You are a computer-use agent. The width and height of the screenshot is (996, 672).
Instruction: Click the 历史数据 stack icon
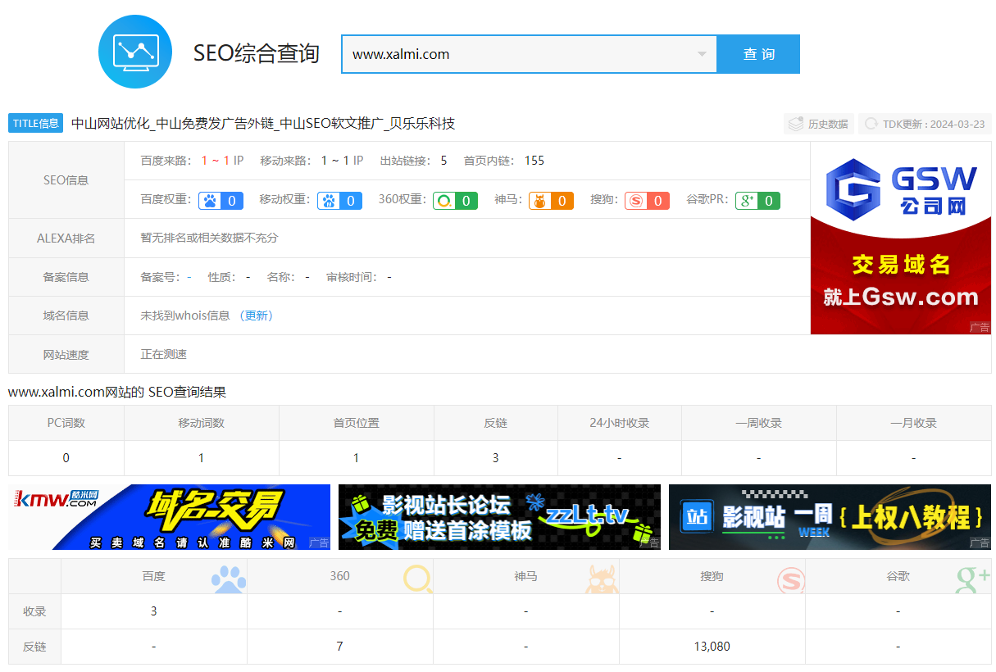[x=796, y=124]
